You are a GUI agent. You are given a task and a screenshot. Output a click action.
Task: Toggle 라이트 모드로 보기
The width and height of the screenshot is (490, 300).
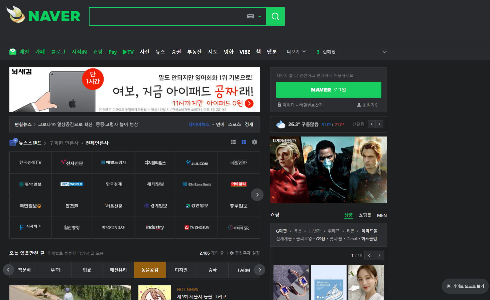(x=465, y=286)
